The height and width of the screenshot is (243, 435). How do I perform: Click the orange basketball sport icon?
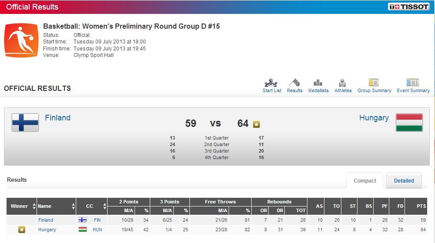(x=21, y=40)
